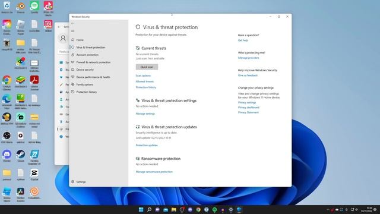Open Protection updates link
The height and width of the screenshot is (214, 380).
[x=147, y=145]
